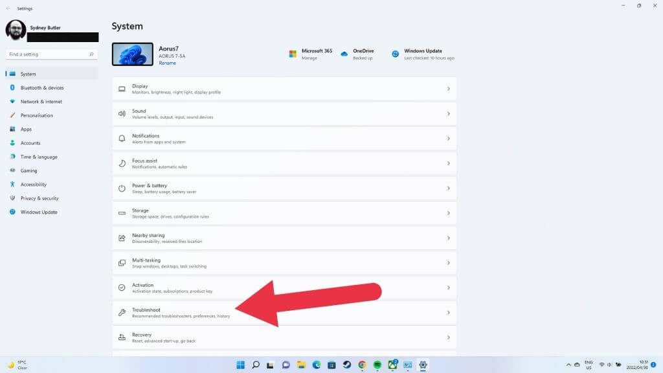The width and height of the screenshot is (663, 373).
Task: Open Gaming settings
Action: 52,170
